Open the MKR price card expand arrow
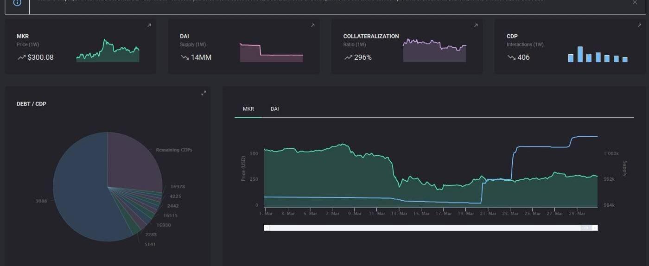This screenshot has width=649, height=266. pyautogui.click(x=149, y=25)
